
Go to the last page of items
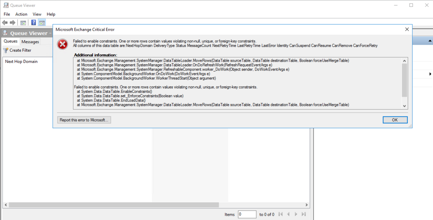pos(304,214)
